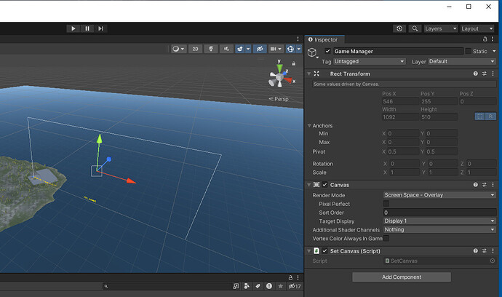502x297 pixels.
Task: Open the Tag dropdown showing Untagged
Action: (x=369, y=62)
